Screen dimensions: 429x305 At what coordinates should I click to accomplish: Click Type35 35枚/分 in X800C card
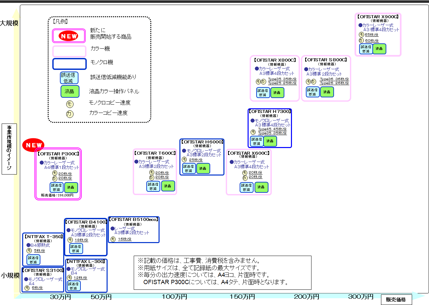pos(282,79)
